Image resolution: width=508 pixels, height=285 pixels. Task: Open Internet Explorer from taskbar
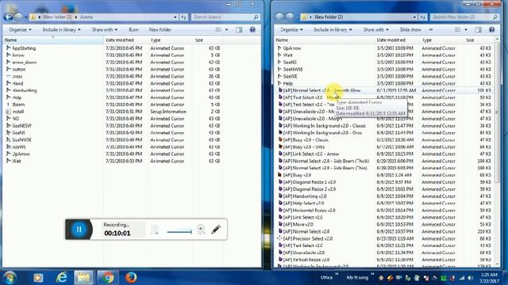61,278
